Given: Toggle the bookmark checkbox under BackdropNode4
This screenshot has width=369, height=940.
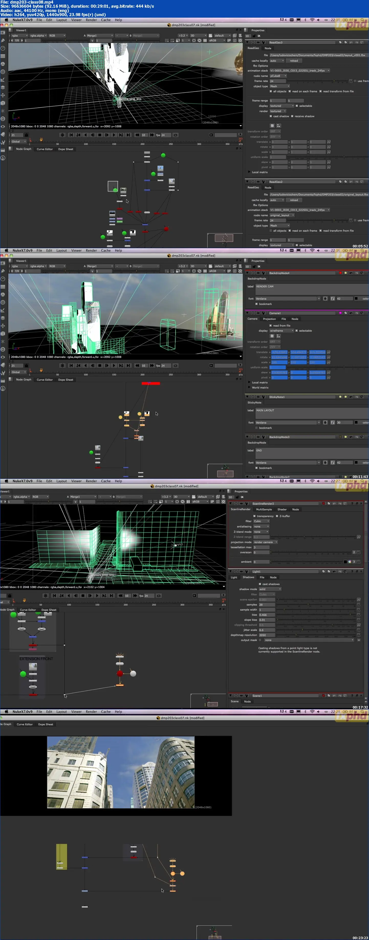Looking at the screenshot, I should click(x=257, y=304).
